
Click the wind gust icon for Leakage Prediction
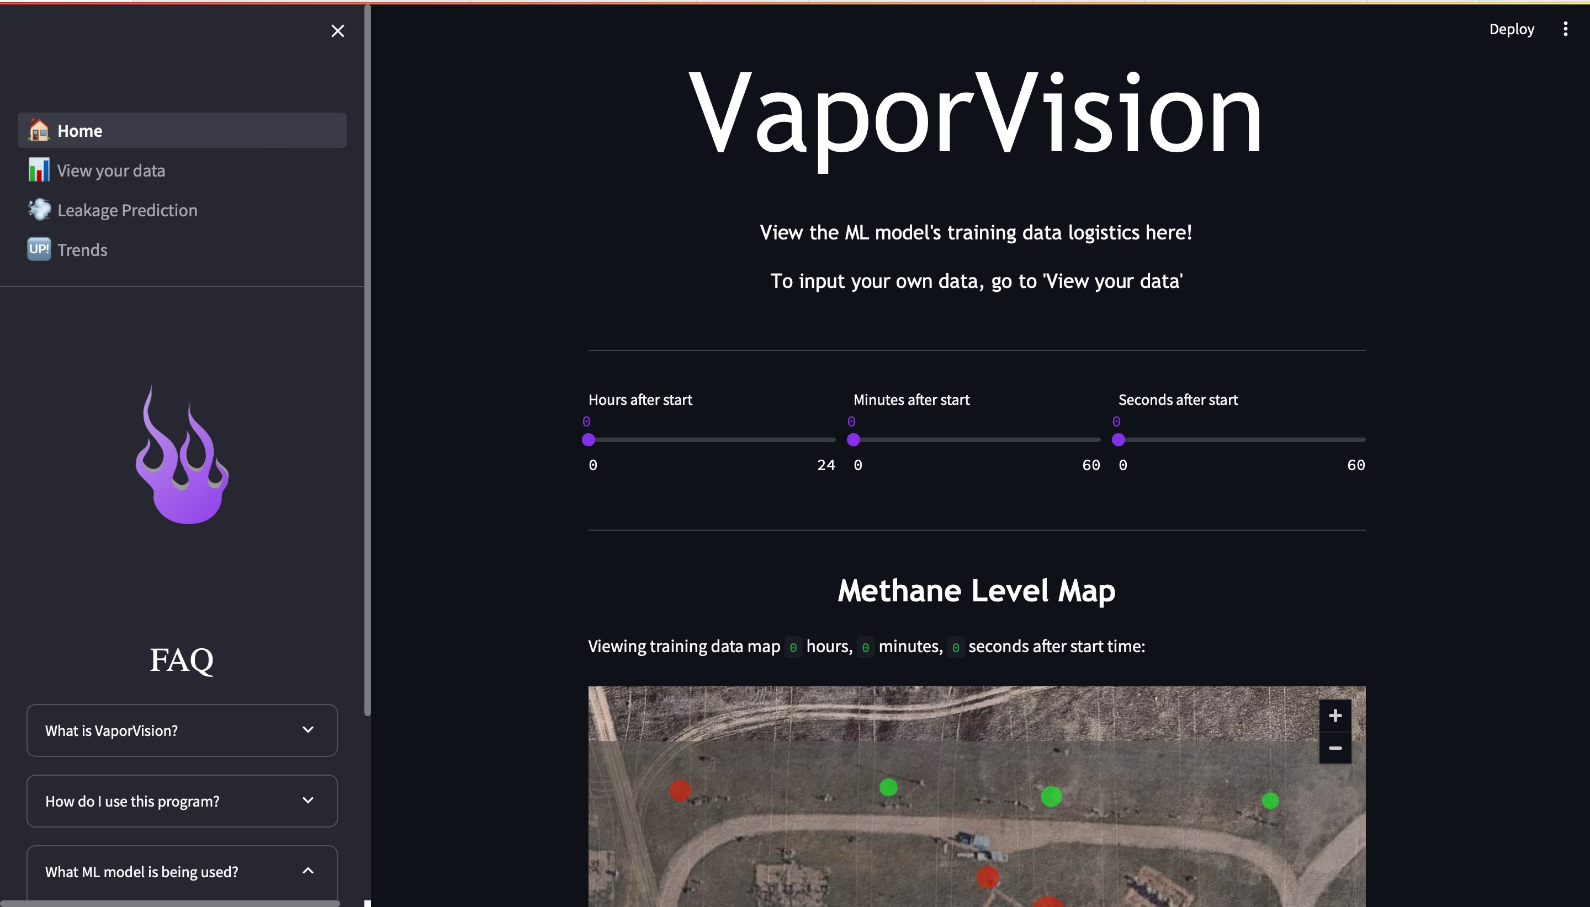(x=39, y=210)
